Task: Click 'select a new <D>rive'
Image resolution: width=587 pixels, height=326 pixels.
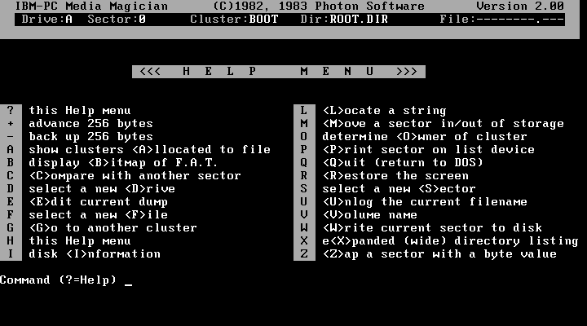Action: pyautogui.click(x=102, y=188)
